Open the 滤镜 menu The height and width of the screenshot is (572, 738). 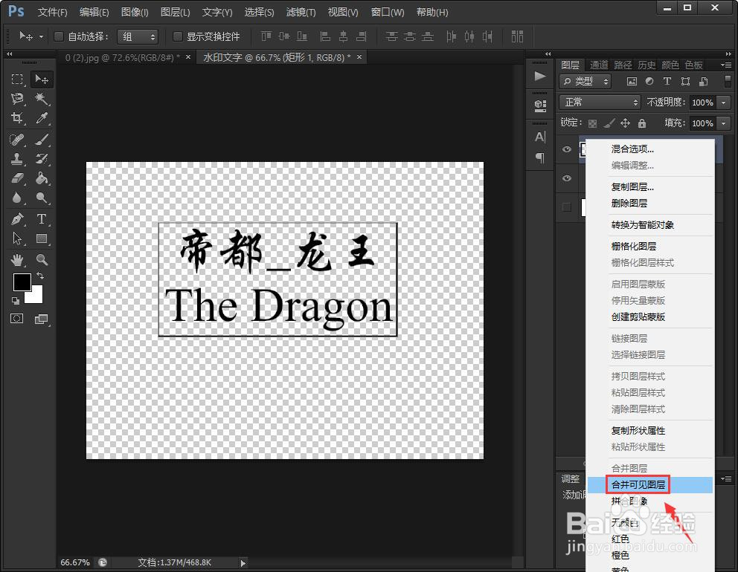coord(301,12)
